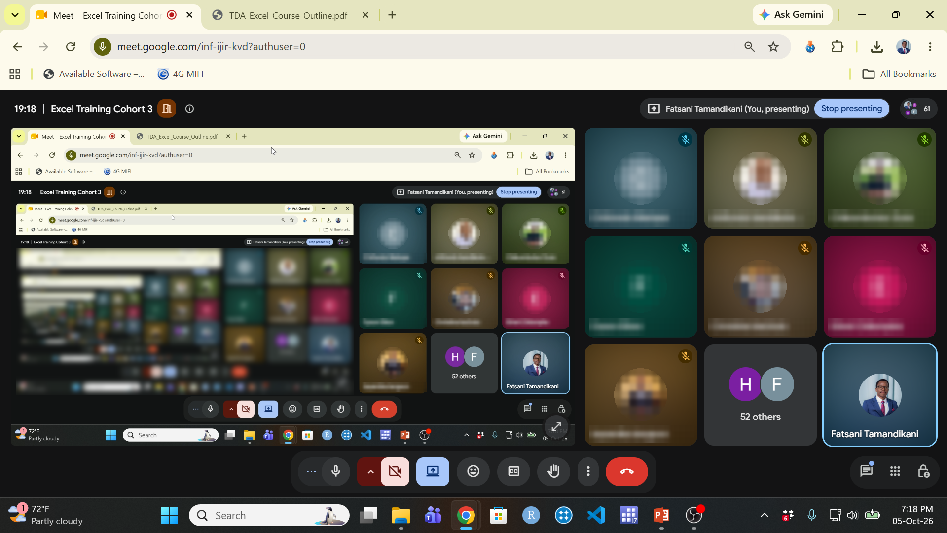Open audio settings ellipsis beside microphone
This screenshot has height=533, width=947.
pyautogui.click(x=311, y=471)
